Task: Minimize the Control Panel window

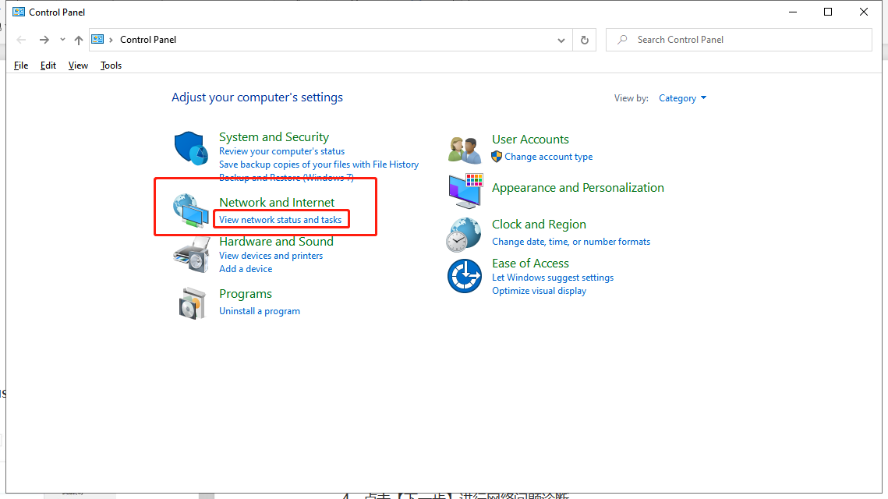Action: pyautogui.click(x=793, y=12)
